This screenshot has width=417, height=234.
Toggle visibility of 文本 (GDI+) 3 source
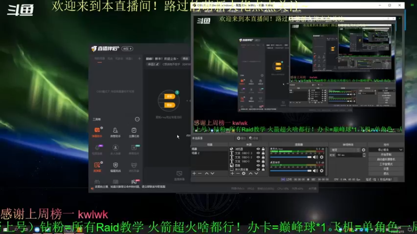pos(258,153)
